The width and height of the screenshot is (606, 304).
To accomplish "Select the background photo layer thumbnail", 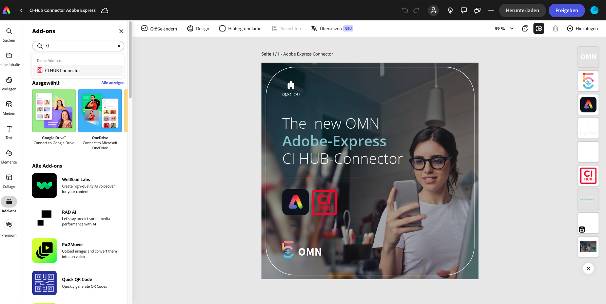I will [x=588, y=247].
